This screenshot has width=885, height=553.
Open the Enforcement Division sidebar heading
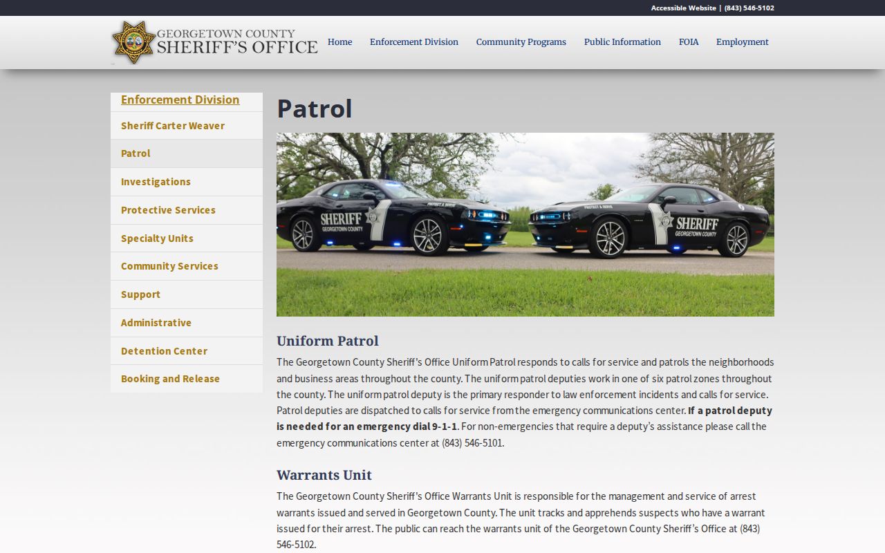(x=180, y=100)
